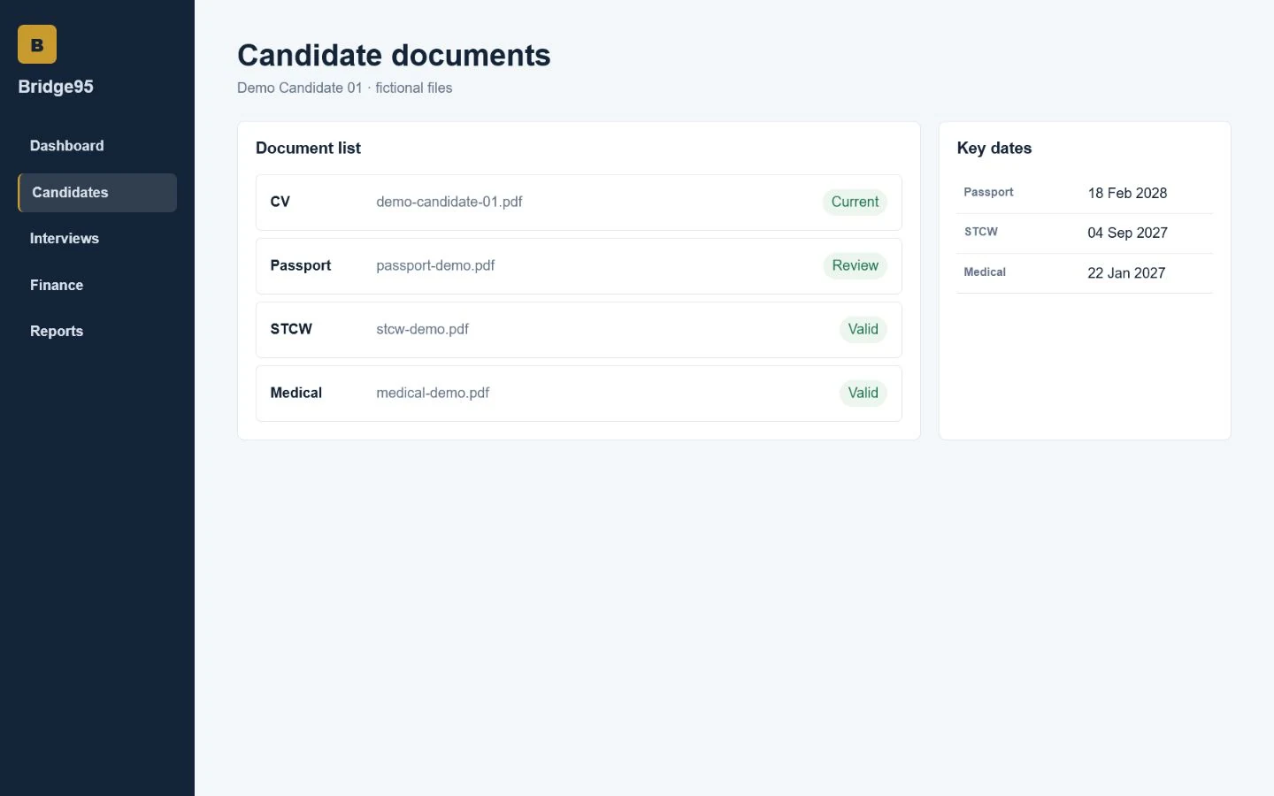The width and height of the screenshot is (1274, 796).
Task: Open passport-demo.pdf file
Action: 435,265
